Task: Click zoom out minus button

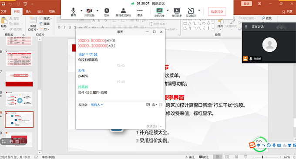Action: click(252, 157)
